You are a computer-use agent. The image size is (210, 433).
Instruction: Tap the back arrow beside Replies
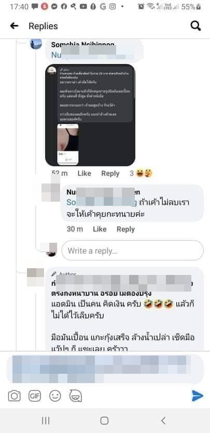[x=14, y=26]
